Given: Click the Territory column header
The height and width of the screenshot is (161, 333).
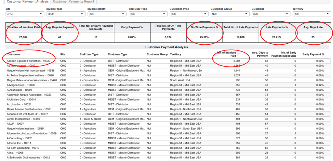Looking at the screenshot, I should [x=175, y=54].
